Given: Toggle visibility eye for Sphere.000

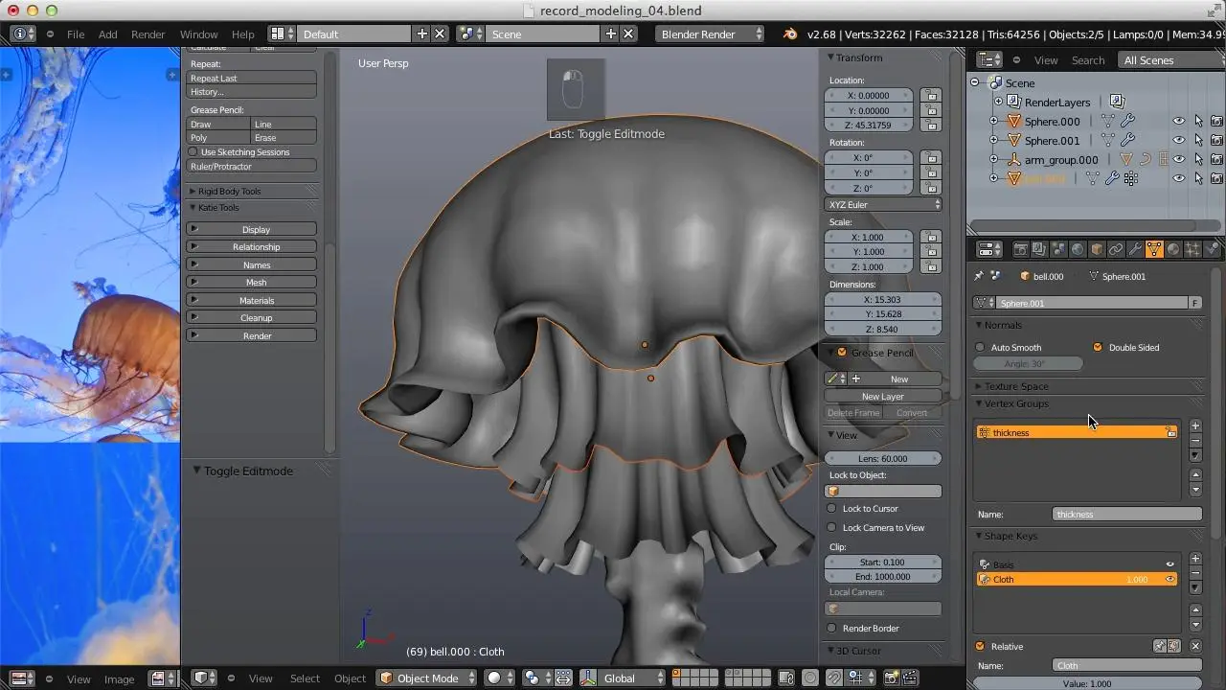Looking at the screenshot, I should pyautogui.click(x=1179, y=122).
